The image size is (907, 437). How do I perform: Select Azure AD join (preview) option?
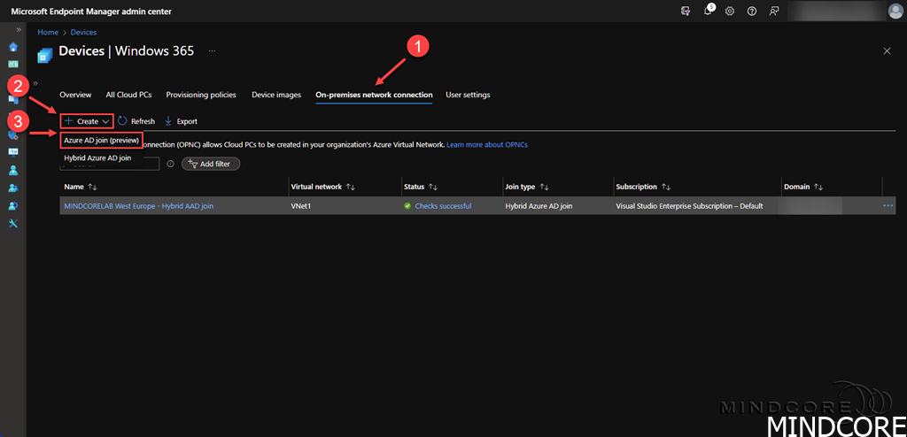[101, 141]
